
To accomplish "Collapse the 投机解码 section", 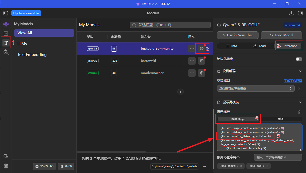I will coord(300,71).
